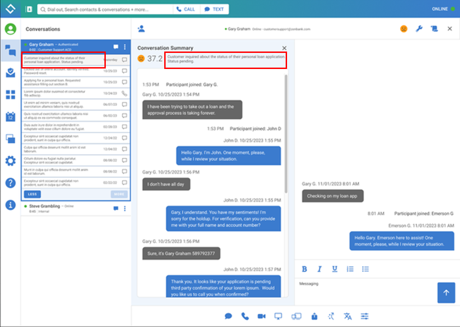
Task: Click the add participant icon
Action: pyautogui.click(x=141, y=29)
